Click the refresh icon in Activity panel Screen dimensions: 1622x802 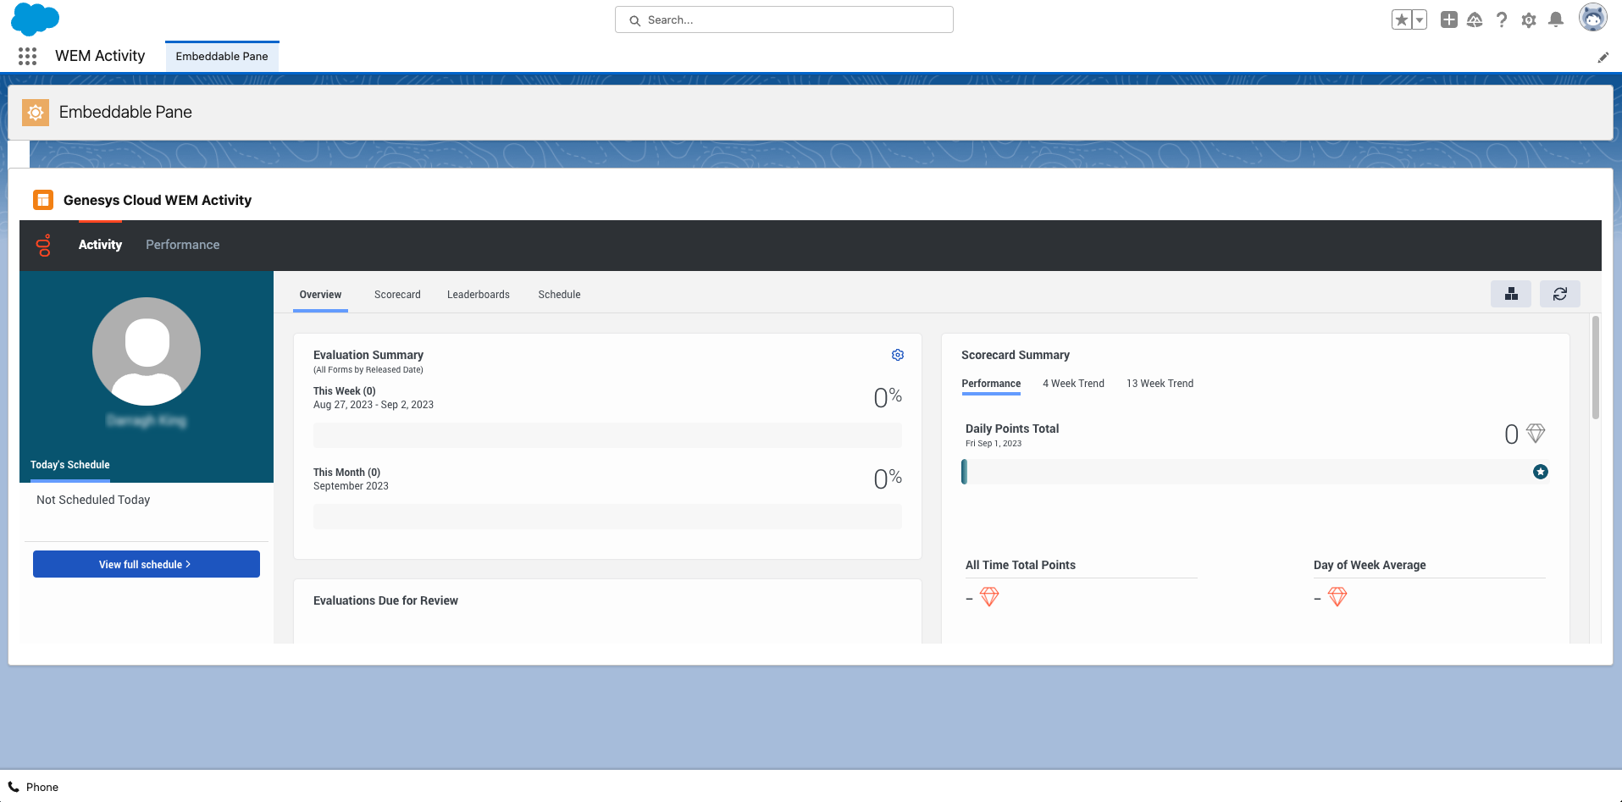pos(1559,294)
